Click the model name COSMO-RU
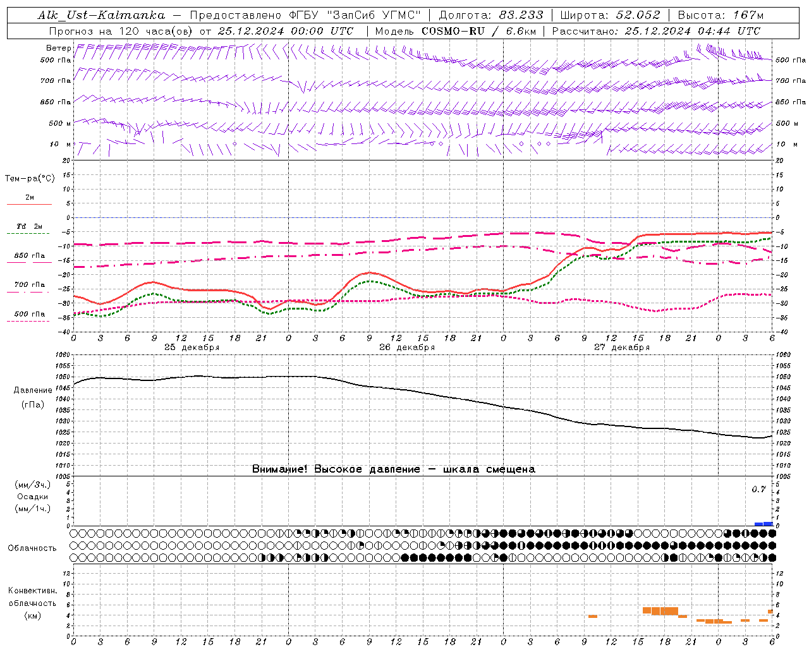This screenshot has width=809, height=647. click(x=453, y=31)
